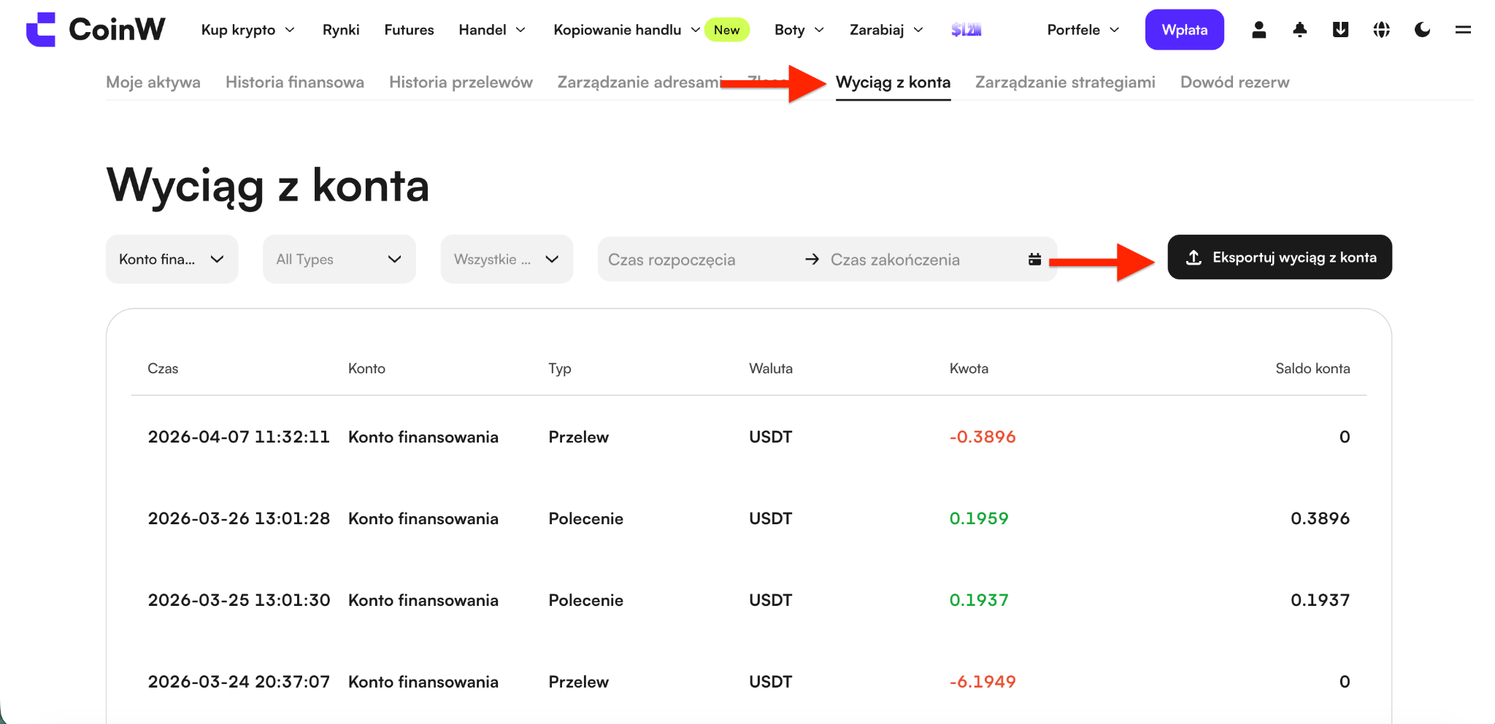Click the New badge
The image size is (1495, 724).
pos(726,30)
